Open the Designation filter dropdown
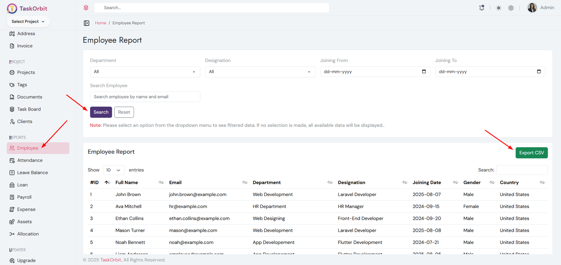Screen dimensions: 561x265 [260, 72]
